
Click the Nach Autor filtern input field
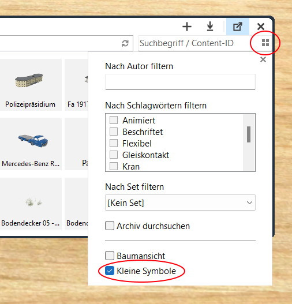pos(180,81)
